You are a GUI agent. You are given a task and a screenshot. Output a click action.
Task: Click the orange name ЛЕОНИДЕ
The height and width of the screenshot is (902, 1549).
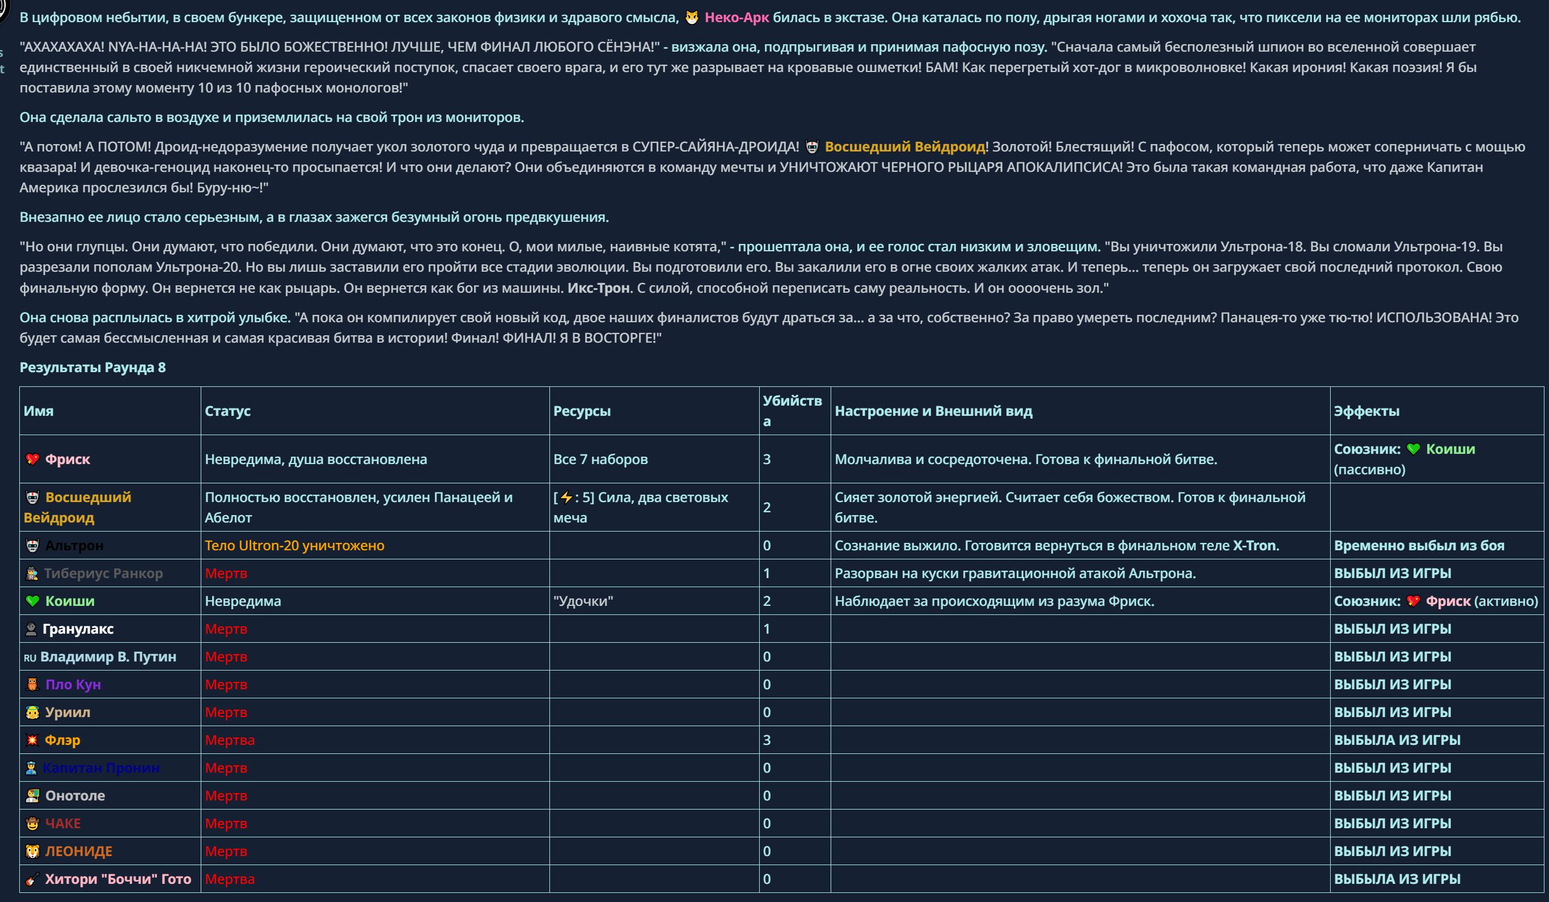(79, 852)
